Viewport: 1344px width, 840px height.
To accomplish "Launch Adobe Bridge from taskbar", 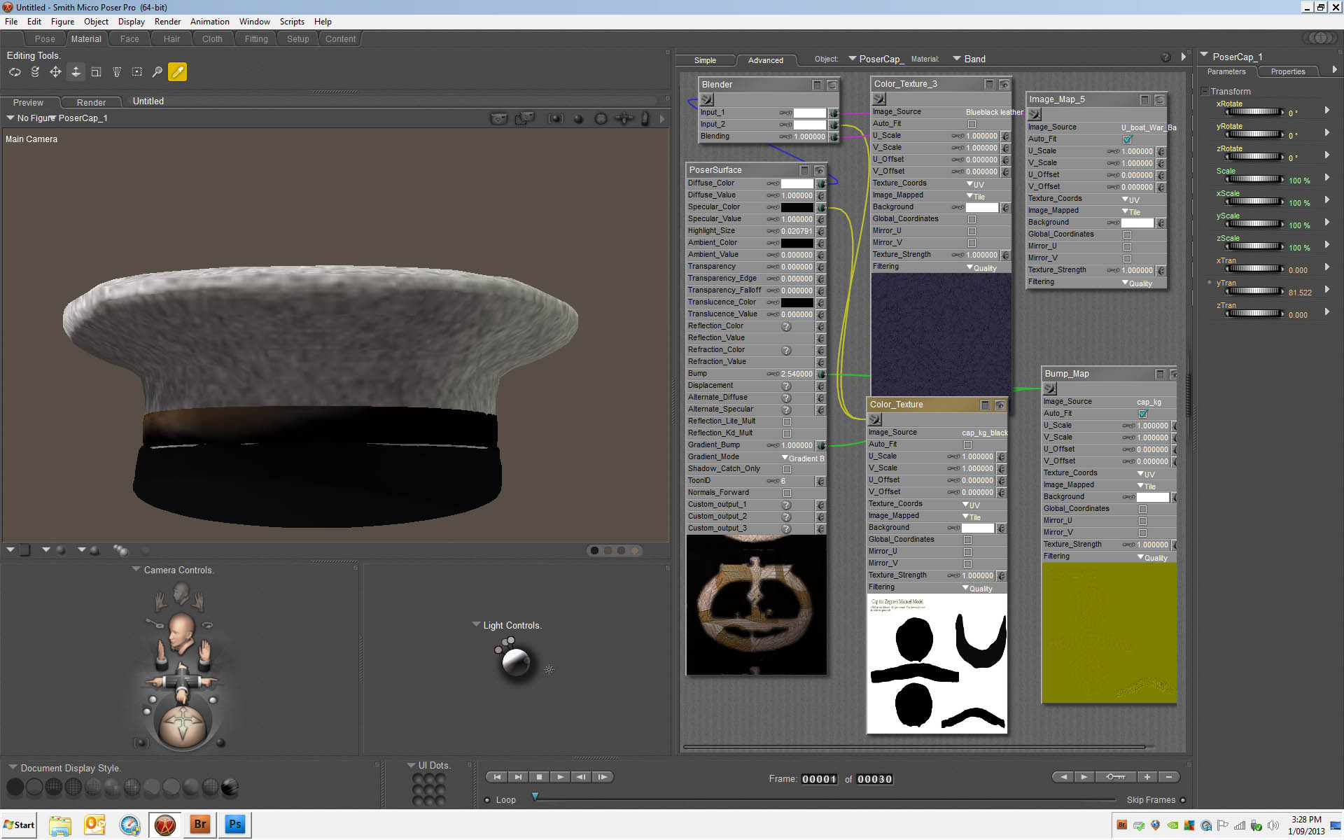I will (200, 825).
